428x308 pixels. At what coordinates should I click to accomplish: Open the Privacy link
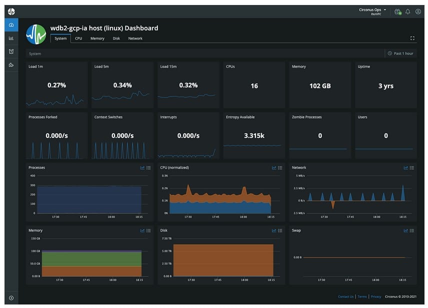pos(376,296)
